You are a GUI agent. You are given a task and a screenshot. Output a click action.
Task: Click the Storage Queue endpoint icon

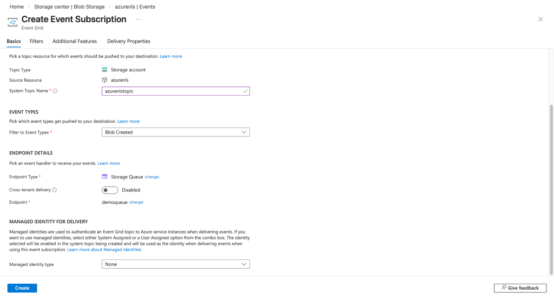coord(104,177)
